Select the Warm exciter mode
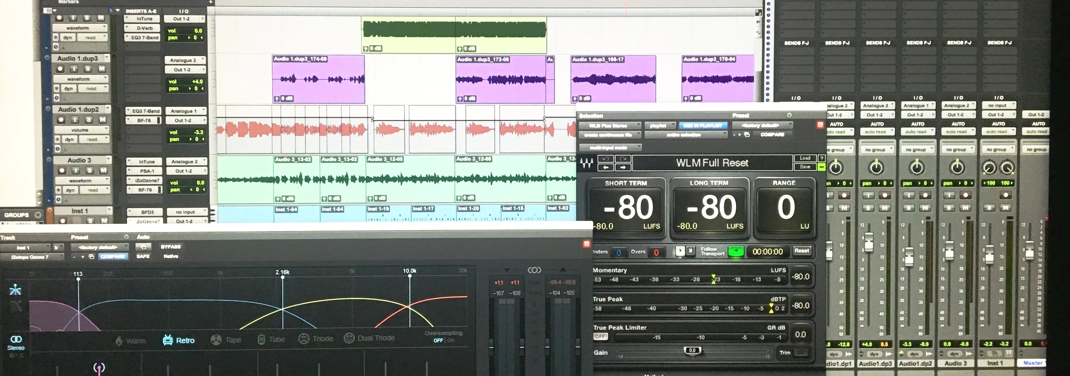 pyautogui.click(x=131, y=341)
